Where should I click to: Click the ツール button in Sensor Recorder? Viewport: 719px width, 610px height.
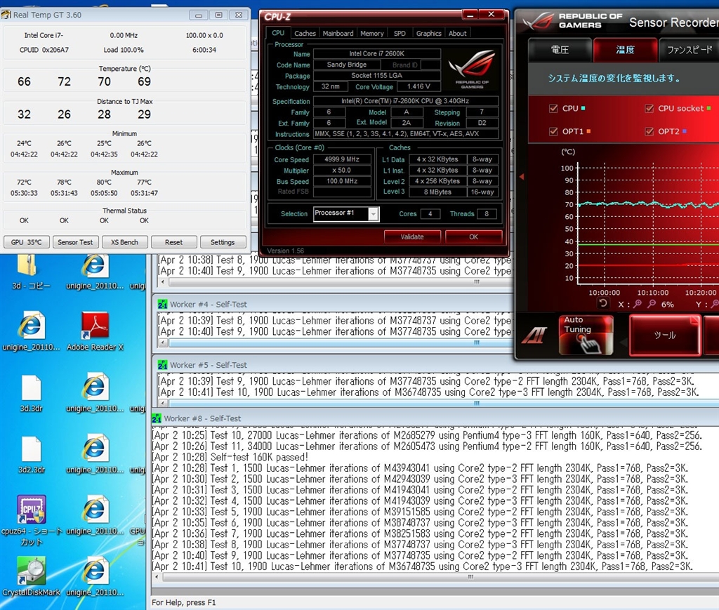tap(665, 335)
